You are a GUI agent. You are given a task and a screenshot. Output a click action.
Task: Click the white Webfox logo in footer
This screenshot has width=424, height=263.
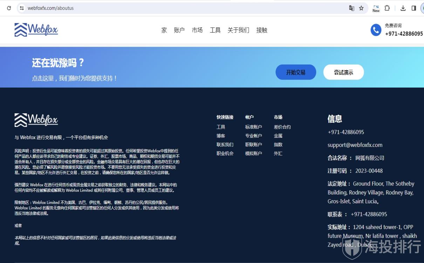point(36,120)
